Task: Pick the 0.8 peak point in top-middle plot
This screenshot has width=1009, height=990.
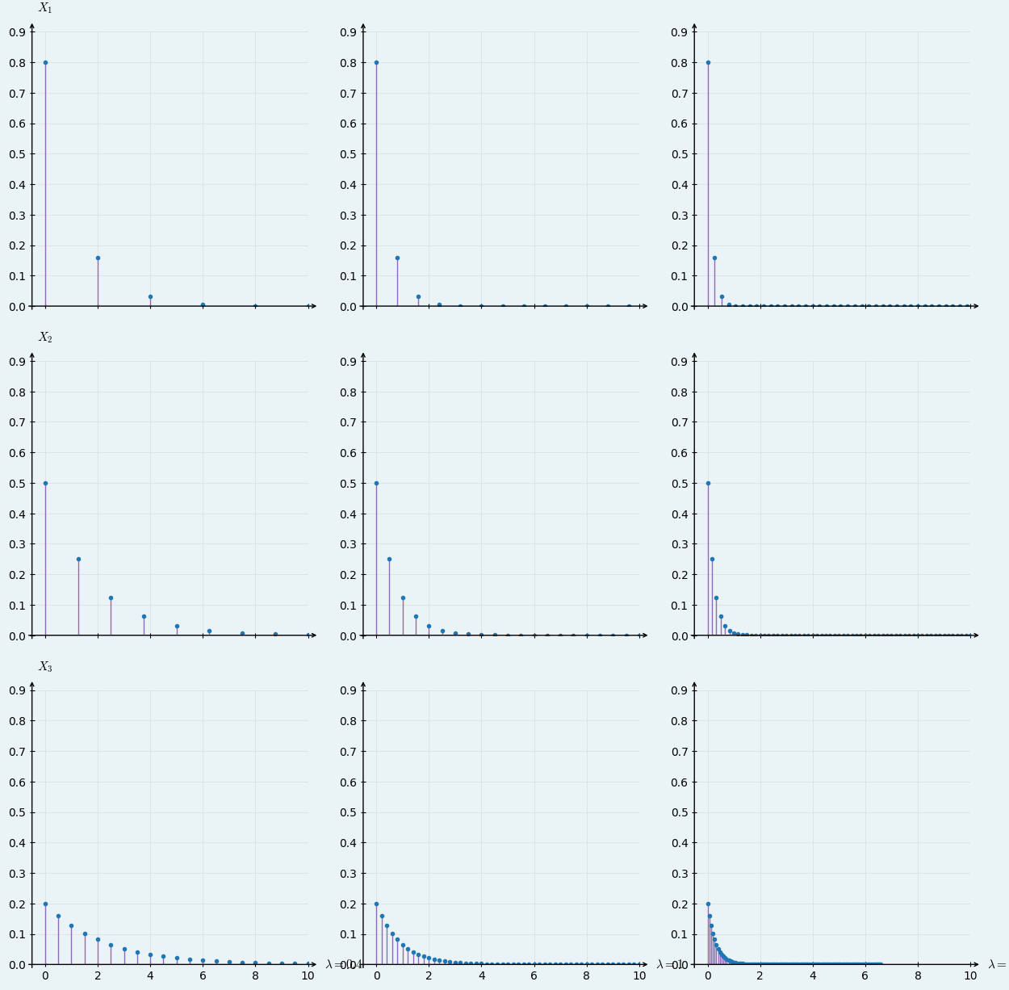Action: (376, 62)
